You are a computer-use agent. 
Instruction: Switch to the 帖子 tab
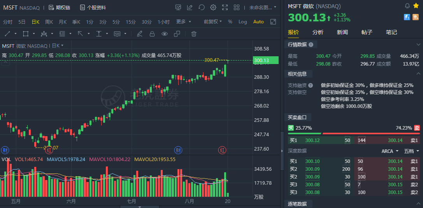point(367,33)
